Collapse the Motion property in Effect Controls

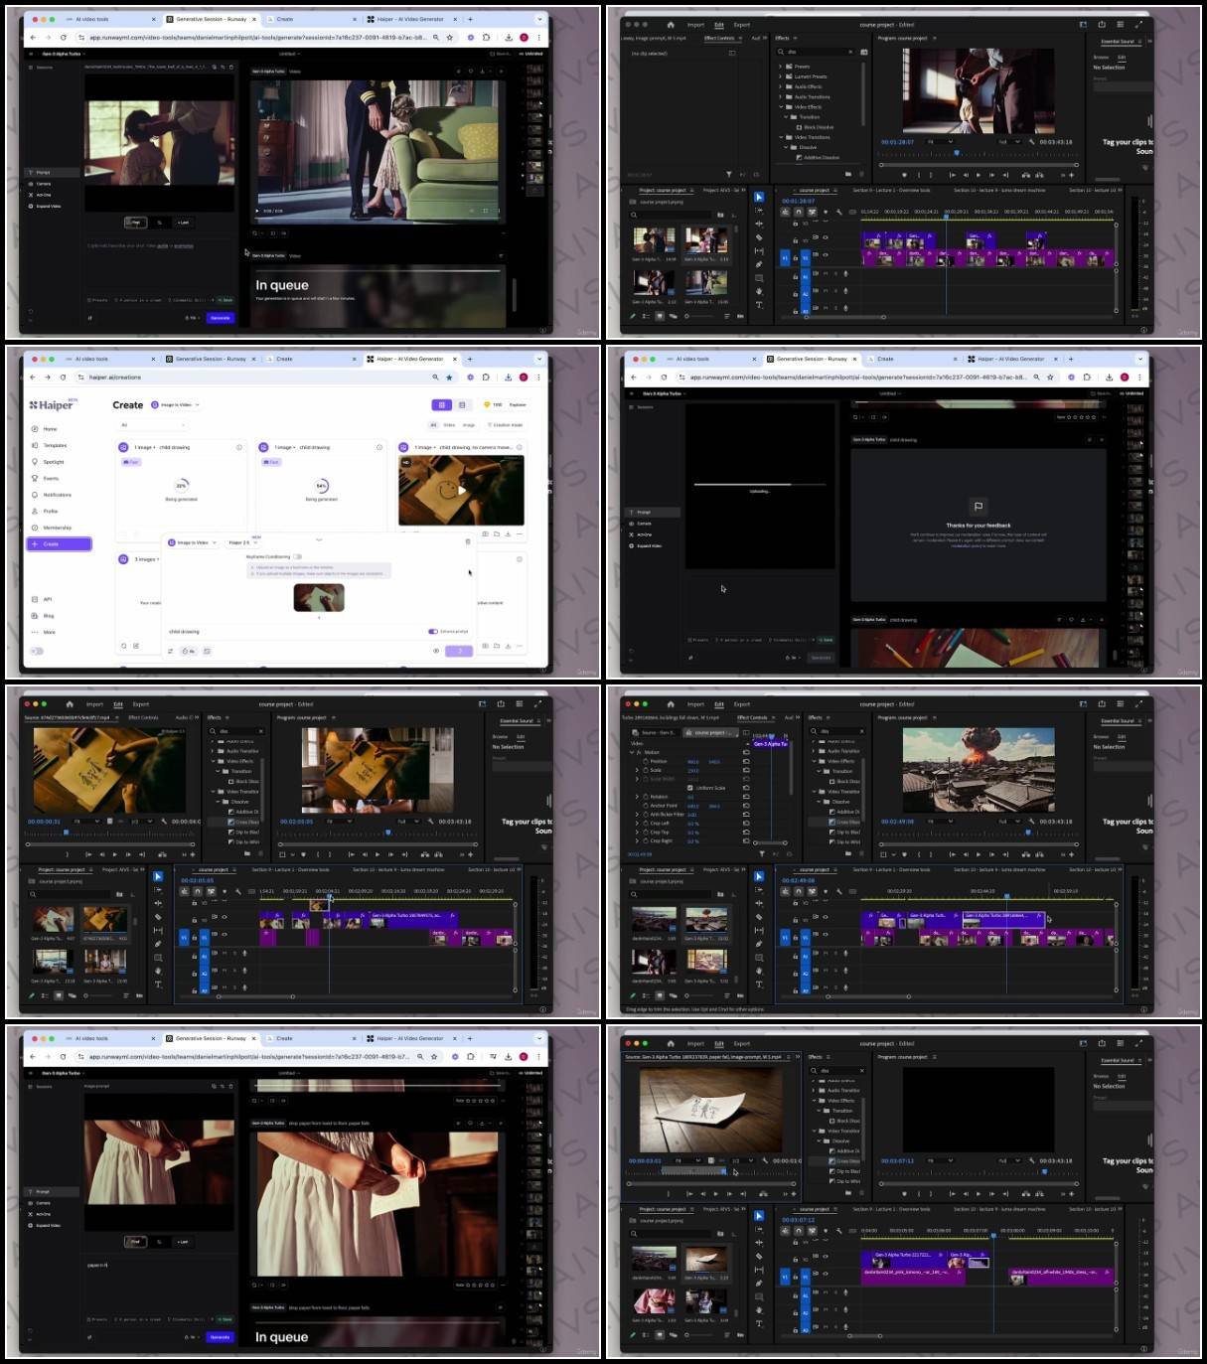(x=631, y=752)
